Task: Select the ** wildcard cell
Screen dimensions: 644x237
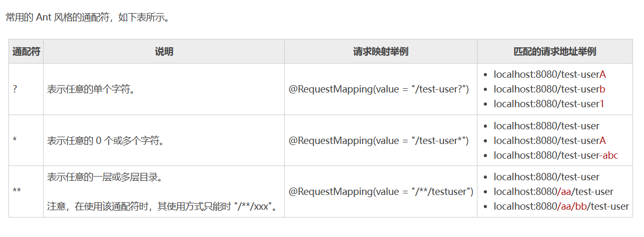Action: (17, 191)
